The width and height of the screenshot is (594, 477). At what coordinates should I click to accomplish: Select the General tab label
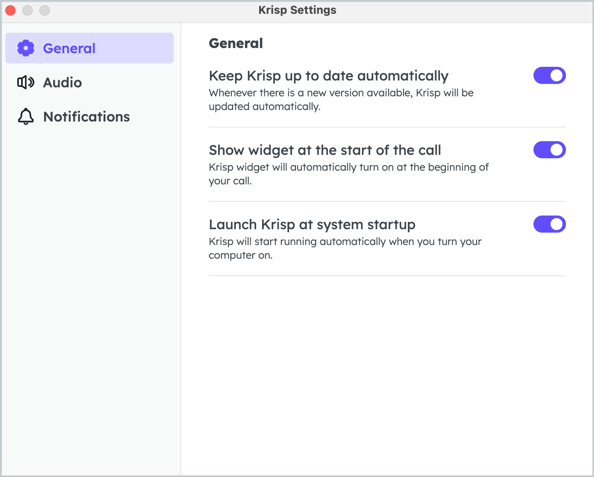click(x=69, y=48)
